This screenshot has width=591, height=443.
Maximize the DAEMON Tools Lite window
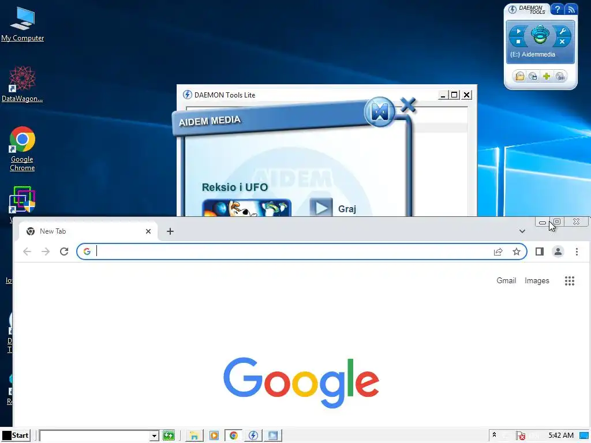point(454,95)
